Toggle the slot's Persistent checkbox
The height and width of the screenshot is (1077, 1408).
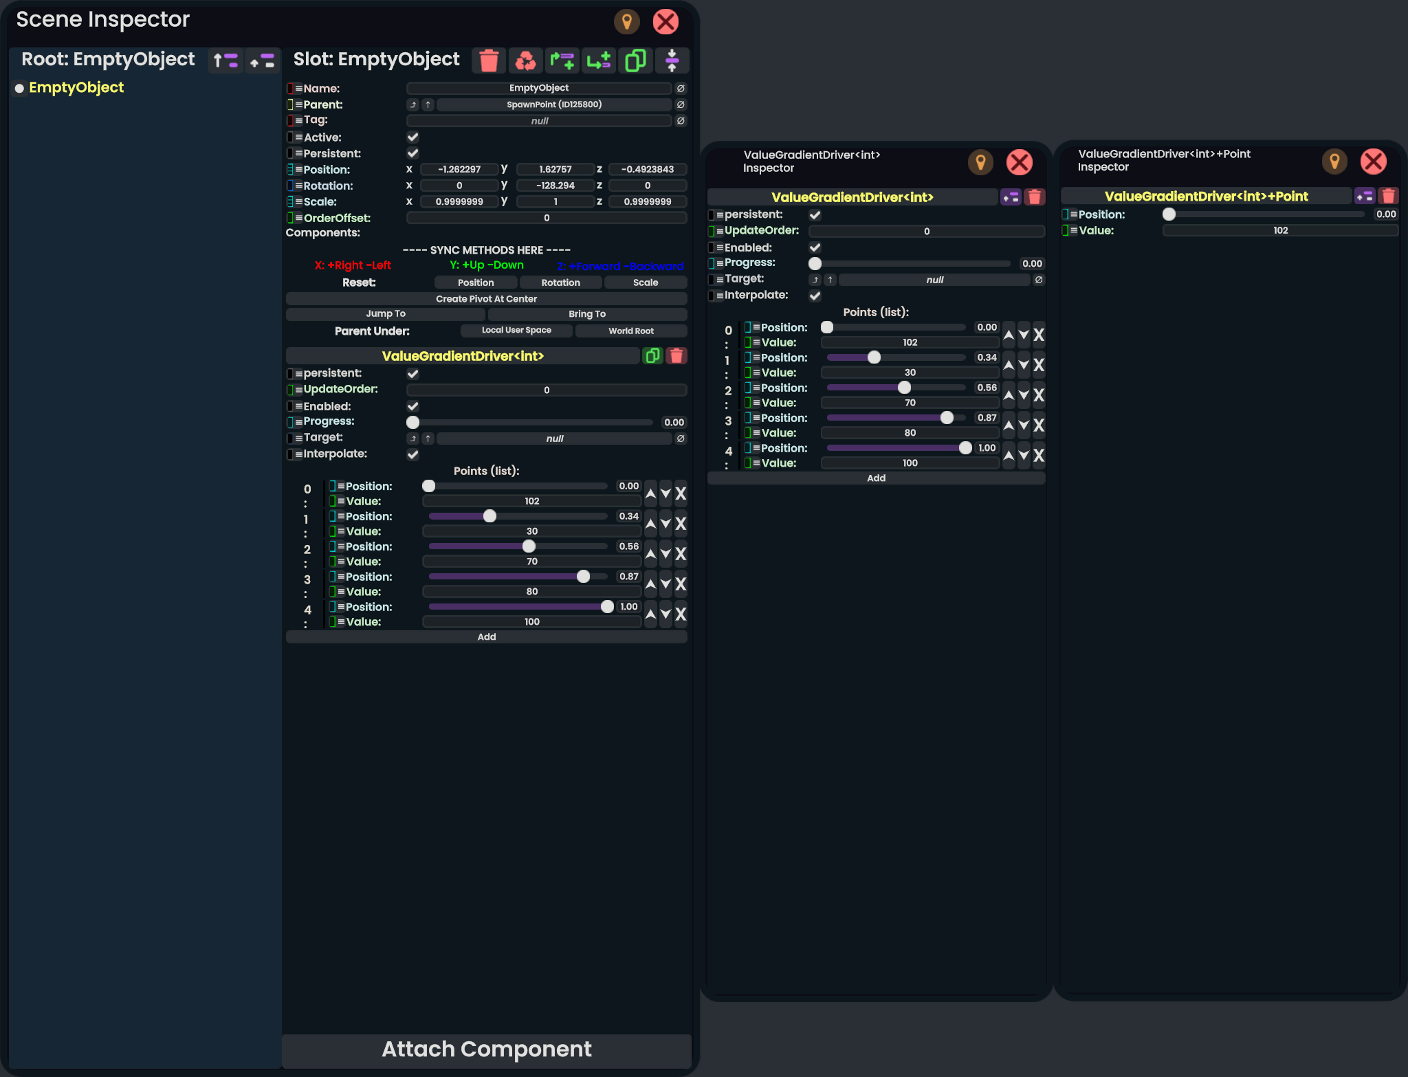412,153
